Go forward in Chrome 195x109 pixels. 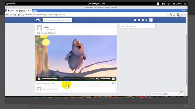pos(11,15)
